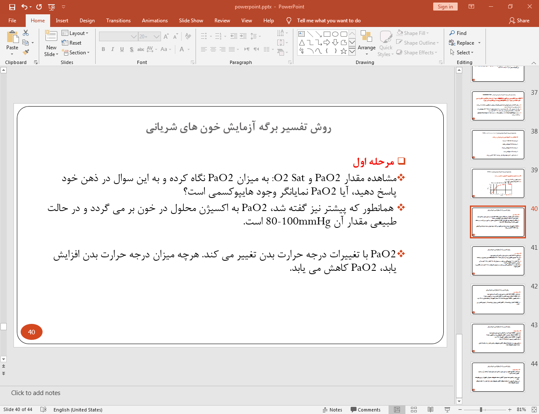The image size is (539, 414).
Task: Toggle Bold formatting
Action: point(103,49)
